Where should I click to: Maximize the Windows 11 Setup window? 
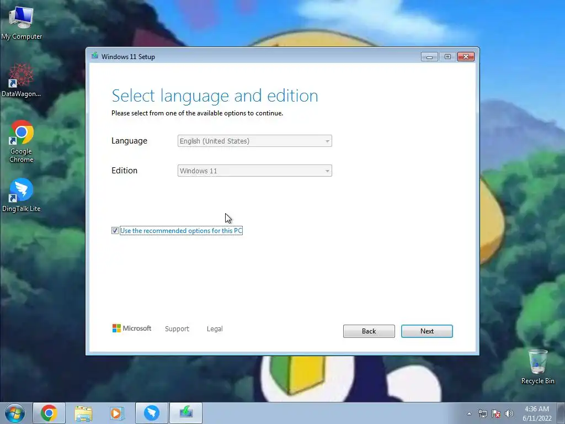click(x=447, y=57)
